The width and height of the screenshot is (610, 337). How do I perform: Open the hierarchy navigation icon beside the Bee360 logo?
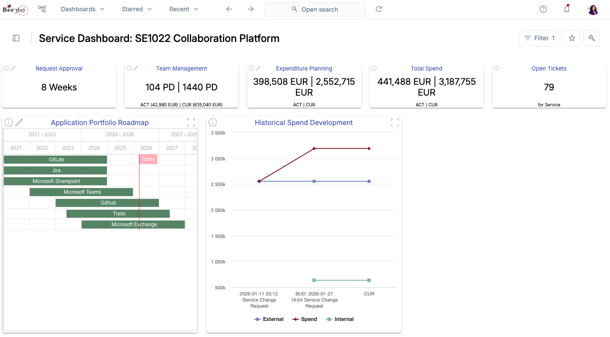click(x=42, y=9)
